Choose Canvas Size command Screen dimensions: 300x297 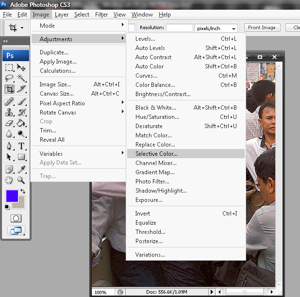tap(79, 94)
